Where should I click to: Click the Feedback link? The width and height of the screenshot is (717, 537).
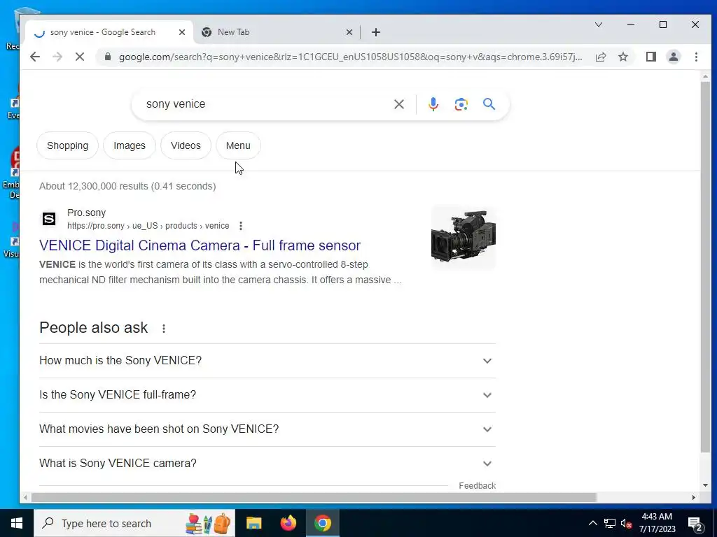click(x=477, y=486)
